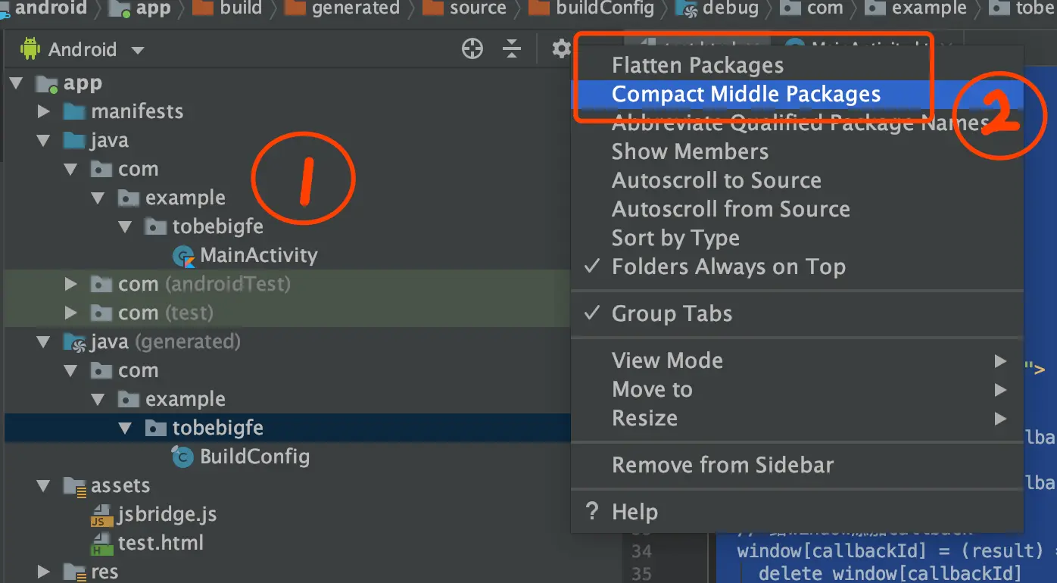Toggle Folders Always on Top option

[728, 267]
